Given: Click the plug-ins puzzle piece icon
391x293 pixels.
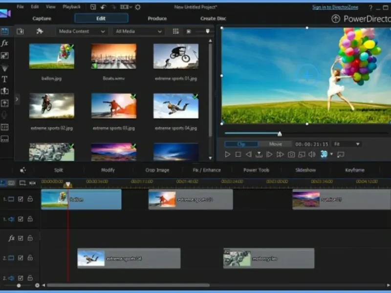Looking at the screenshot, I should click(x=40, y=31).
